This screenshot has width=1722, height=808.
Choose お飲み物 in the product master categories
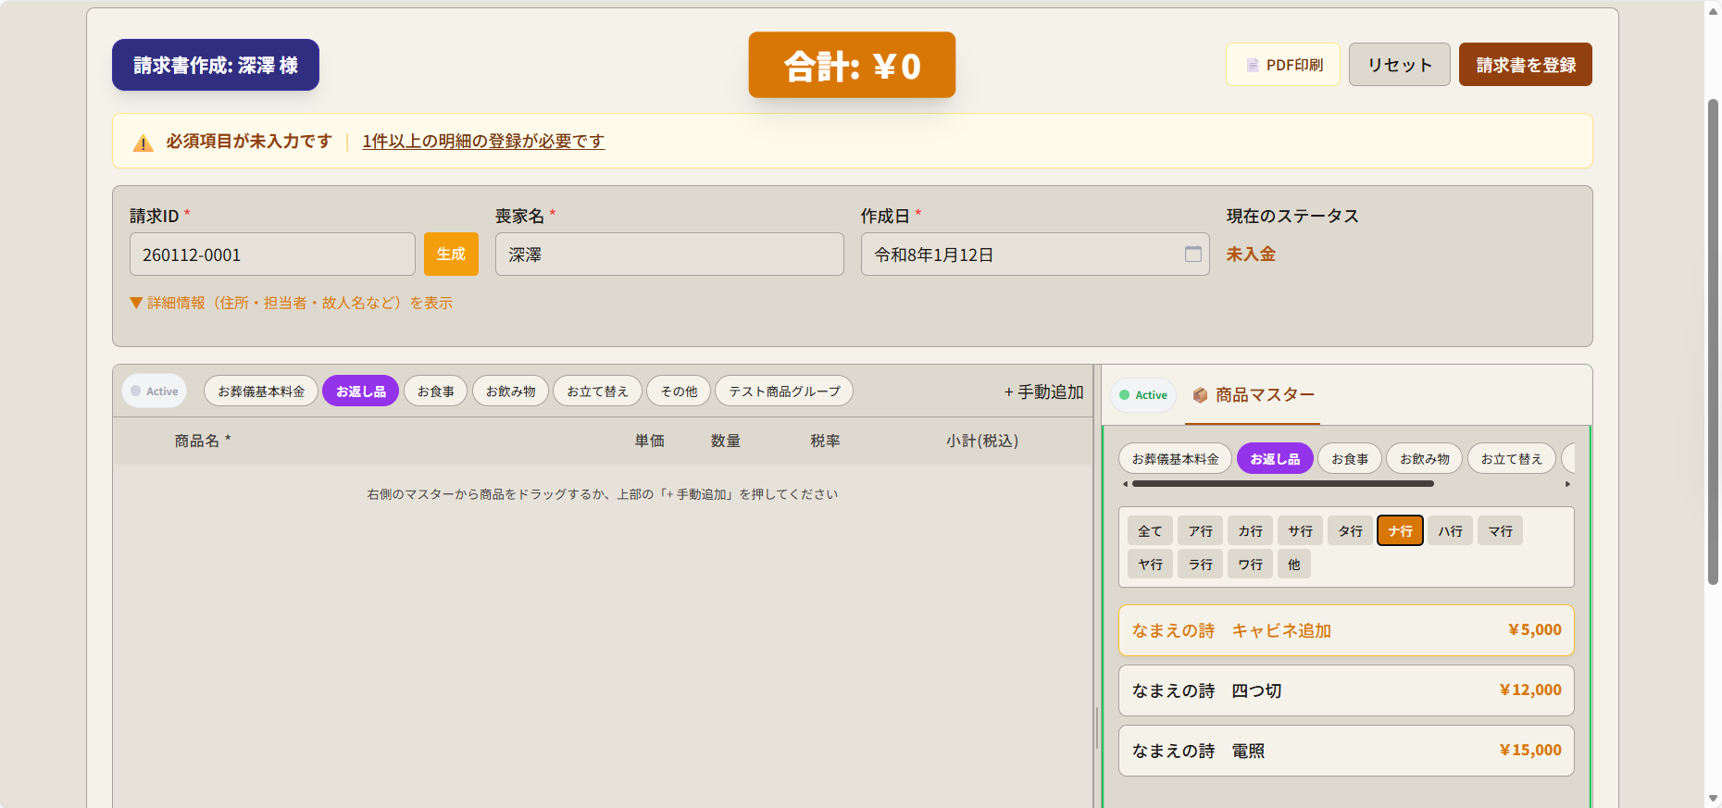pyautogui.click(x=1424, y=459)
